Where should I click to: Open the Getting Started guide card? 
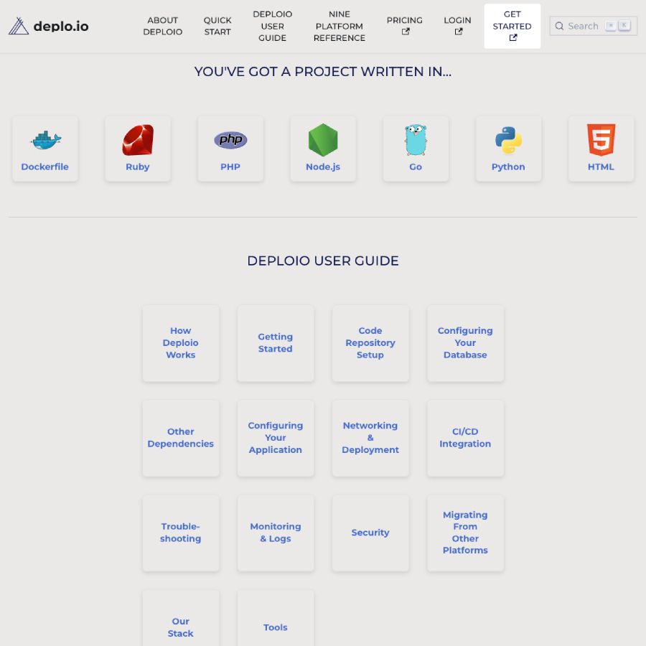[276, 343]
